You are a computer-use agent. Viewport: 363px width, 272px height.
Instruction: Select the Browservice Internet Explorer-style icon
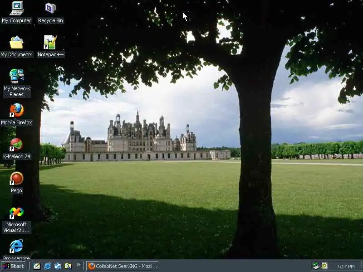click(16, 246)
